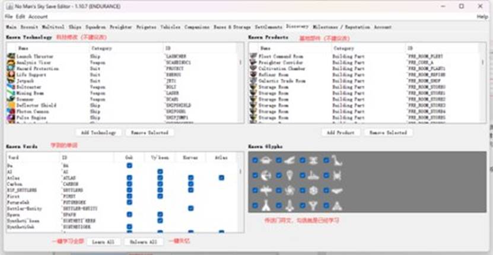Click the hot air balloon glyph symbol
Image resolution: width=493 pixels, height=255 pixels.
[290, 175]
